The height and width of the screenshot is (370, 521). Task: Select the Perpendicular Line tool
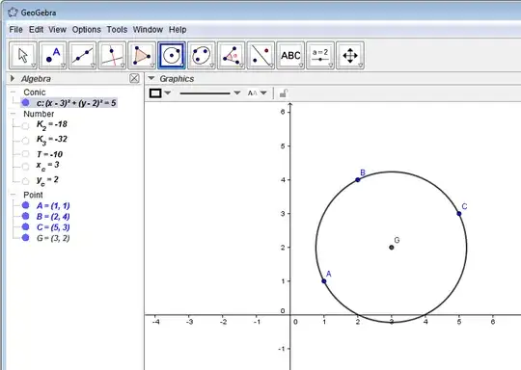[x=112, y=56]
